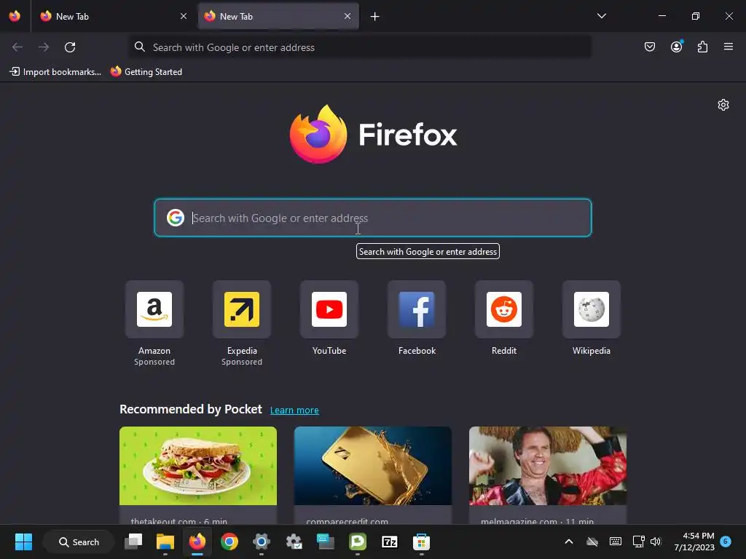The image size is (746, 559).
Task: Open the application hamburger menu
Action: [729, 47]
